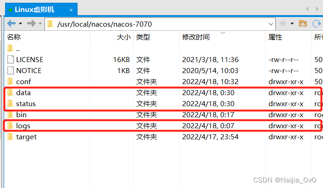The image size is (323, 188).
Task: Open the forward history dropdown arrow
Action: 40,23
